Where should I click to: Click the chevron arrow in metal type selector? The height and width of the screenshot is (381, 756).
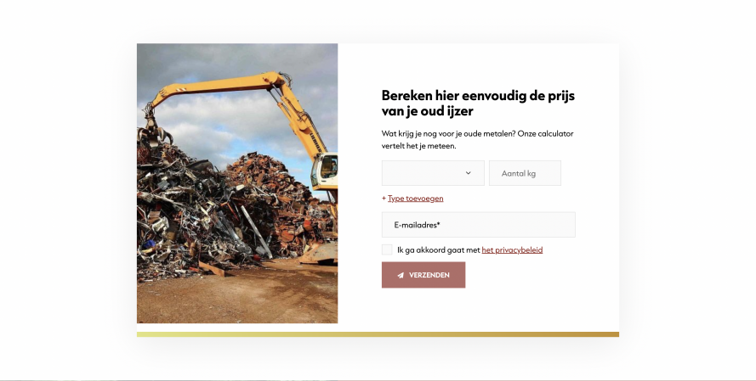468,173
